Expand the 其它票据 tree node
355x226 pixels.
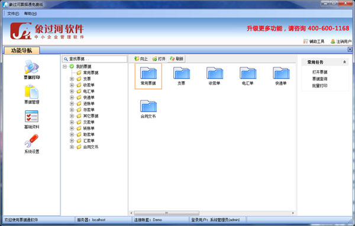[x=72, y=116]
